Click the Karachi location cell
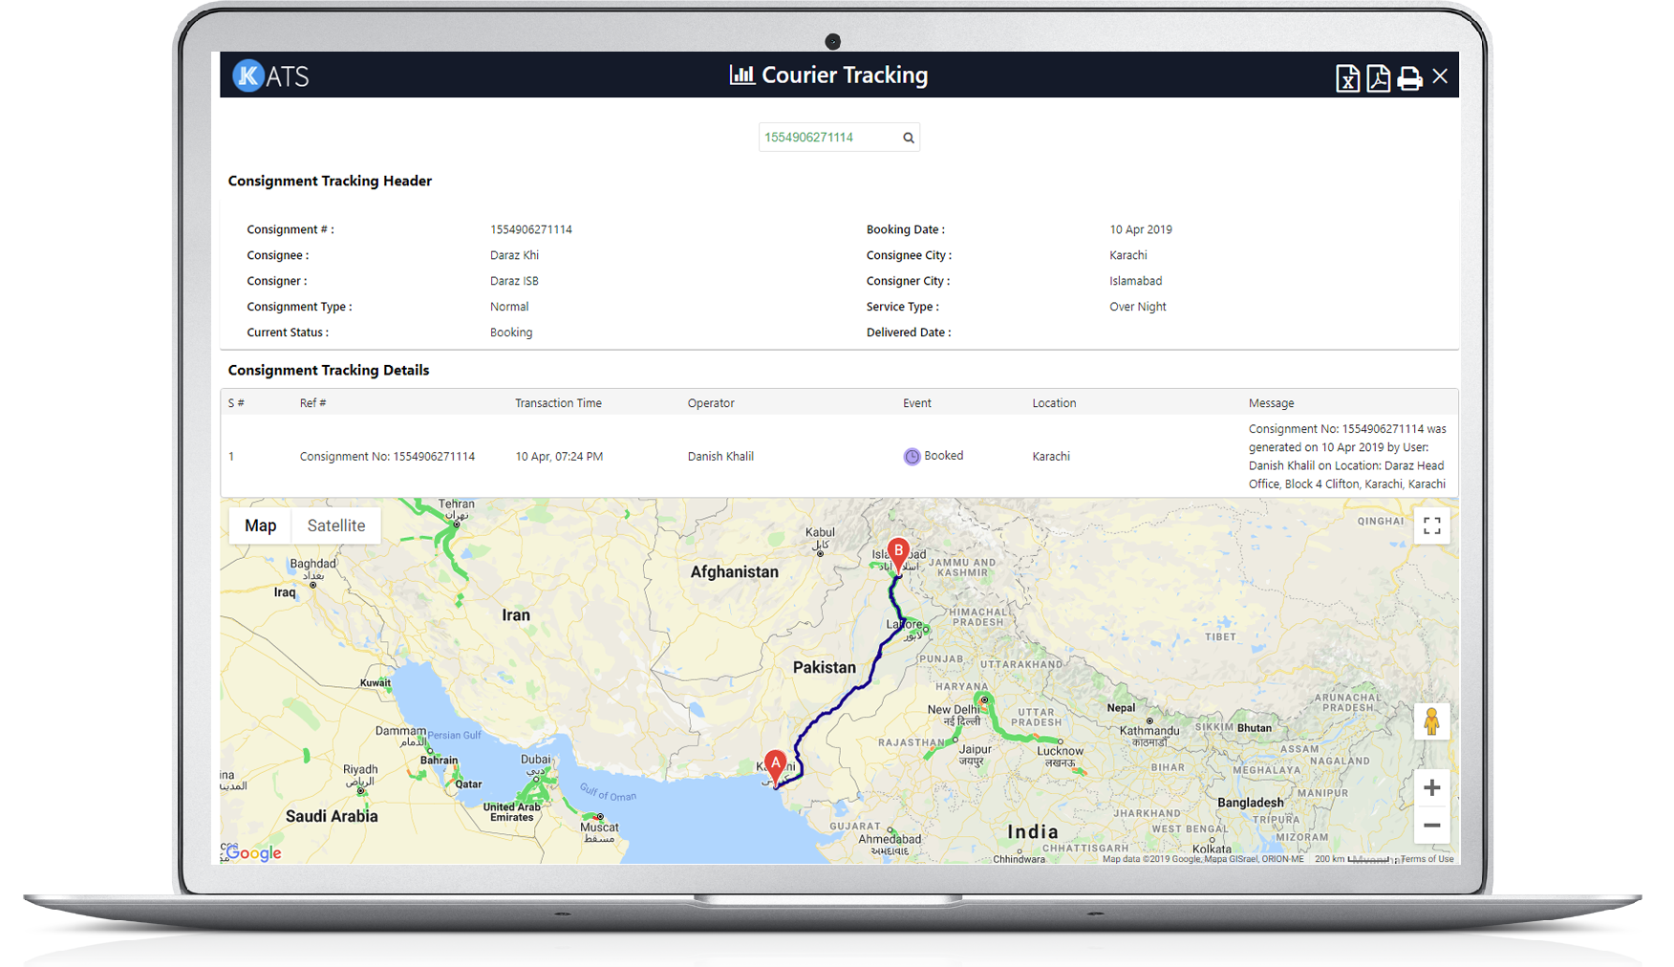 (x=1051, y=457)
